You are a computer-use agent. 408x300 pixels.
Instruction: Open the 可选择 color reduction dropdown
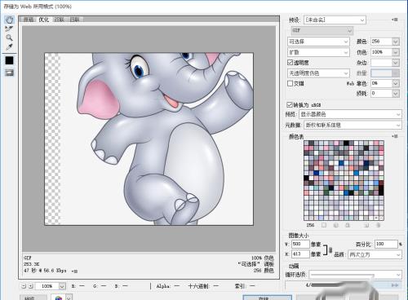pyautogui.click(x=318, y=42)
